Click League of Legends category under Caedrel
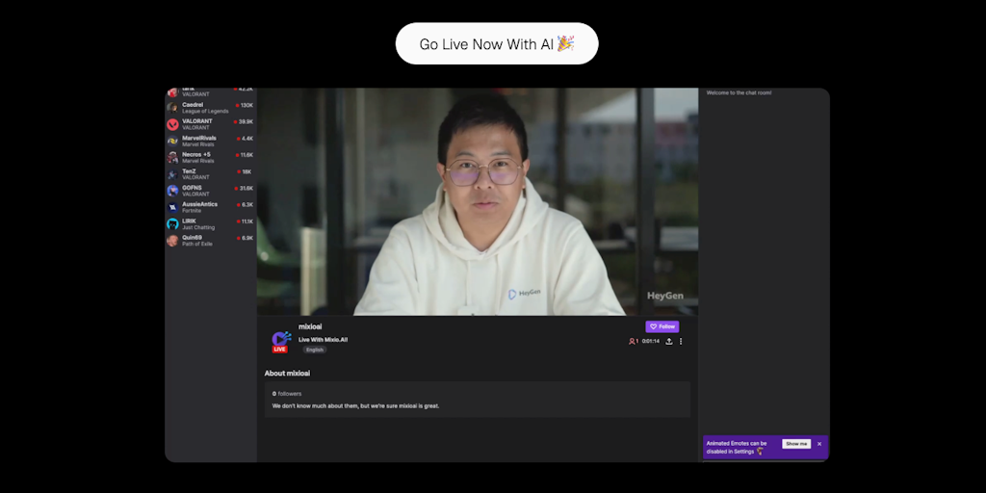This screenshot has width=986, height=493. [x=205, y=112]
